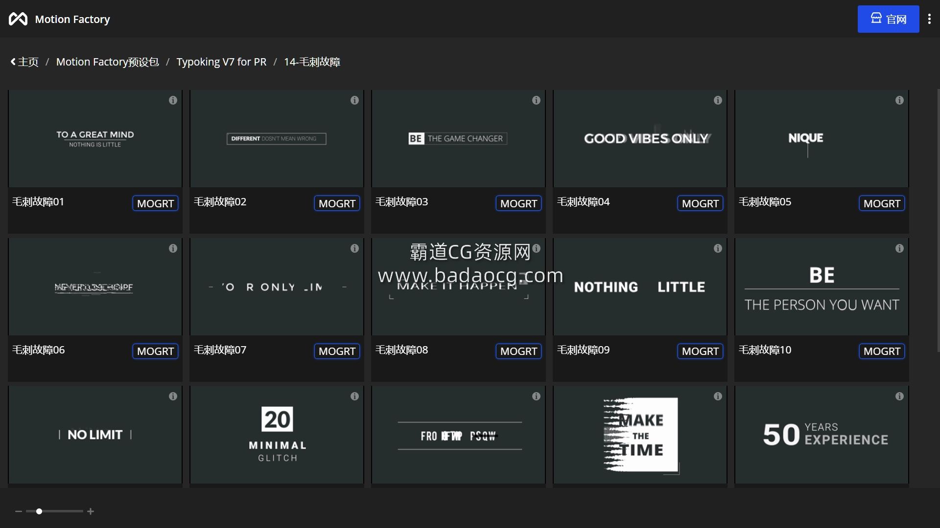Select NO LIMIT thumbnail
Viewport: 940px width, 528px height.
[95, 435]
